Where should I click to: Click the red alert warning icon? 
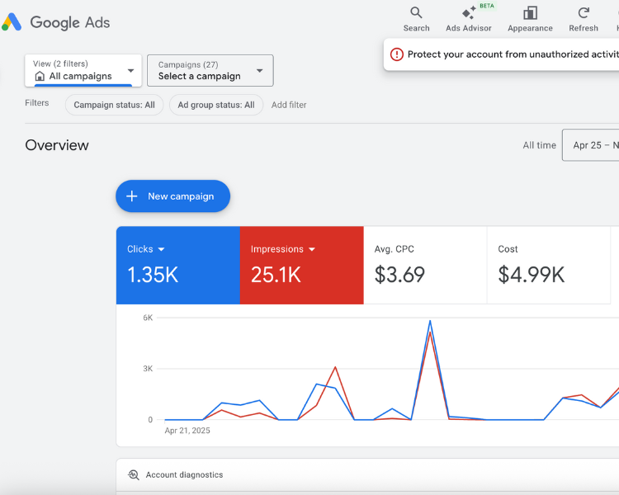(397, 54)
